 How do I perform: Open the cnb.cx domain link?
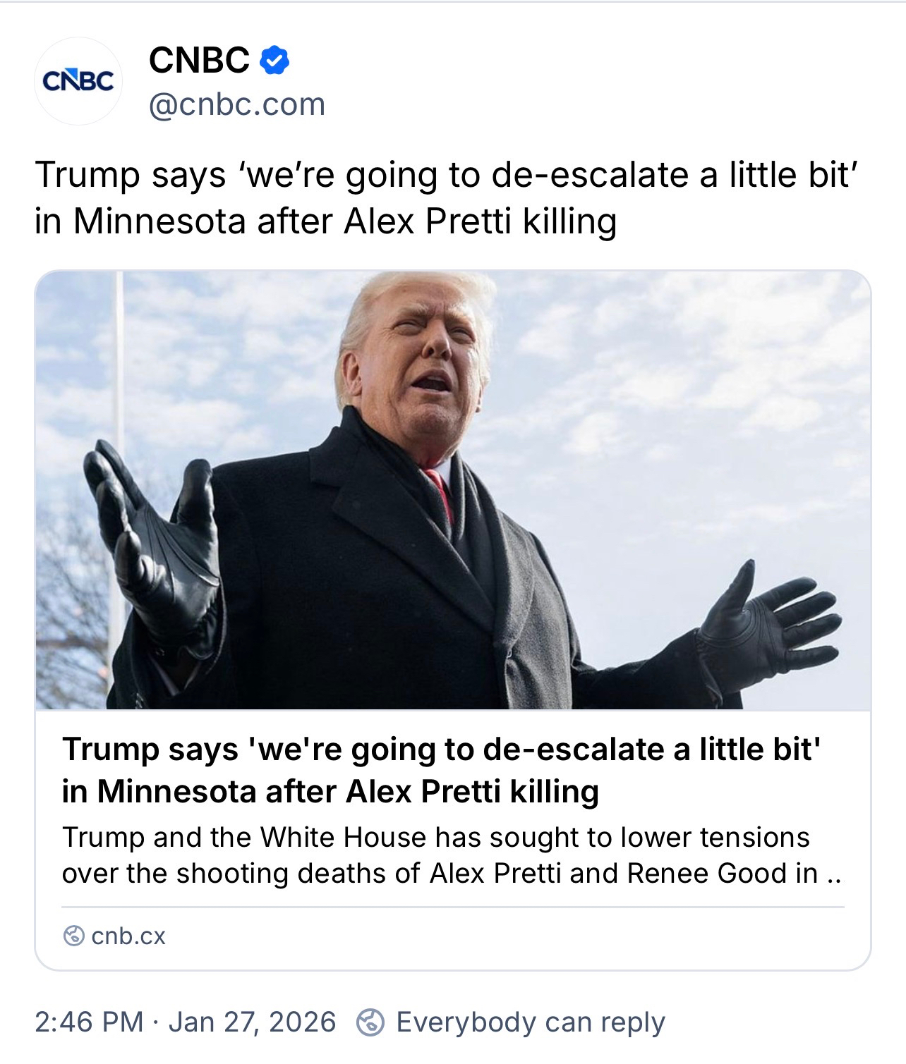[128, 936]
